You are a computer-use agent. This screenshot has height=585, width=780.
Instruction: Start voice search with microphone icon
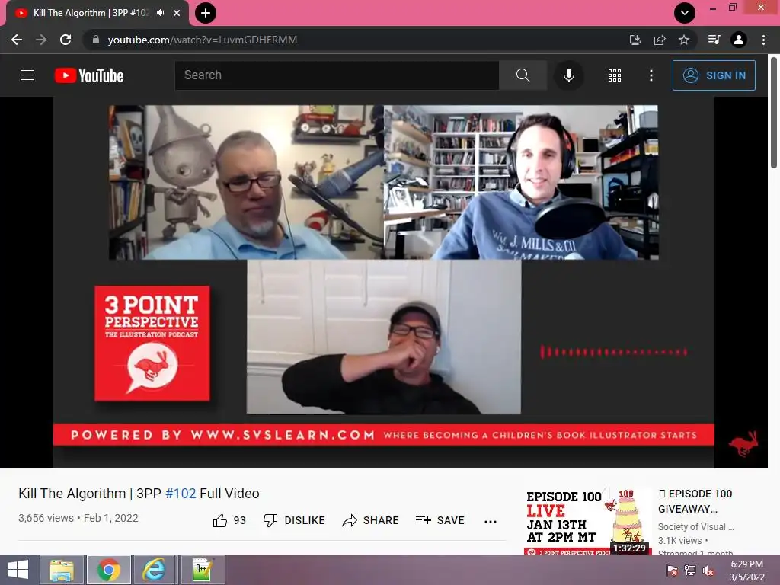(x=568, y=75)
